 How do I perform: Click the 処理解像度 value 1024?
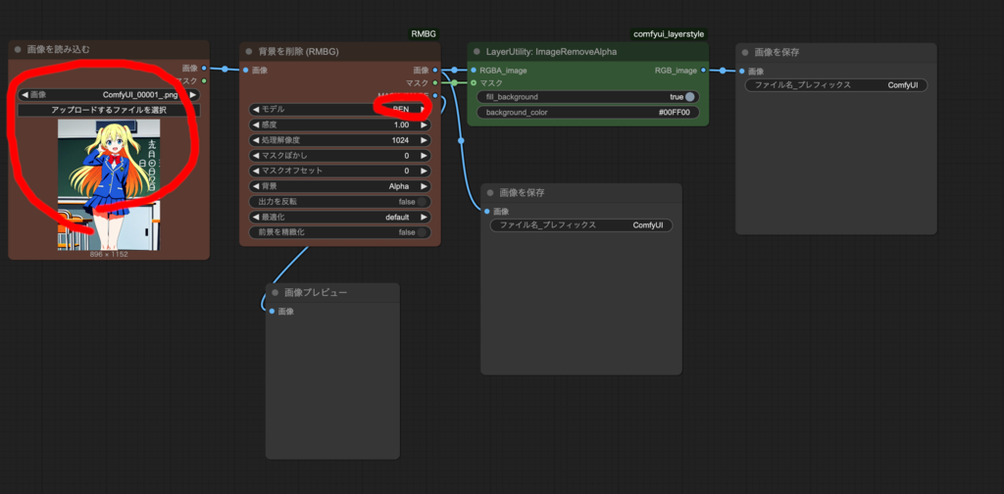pos(401,140)
